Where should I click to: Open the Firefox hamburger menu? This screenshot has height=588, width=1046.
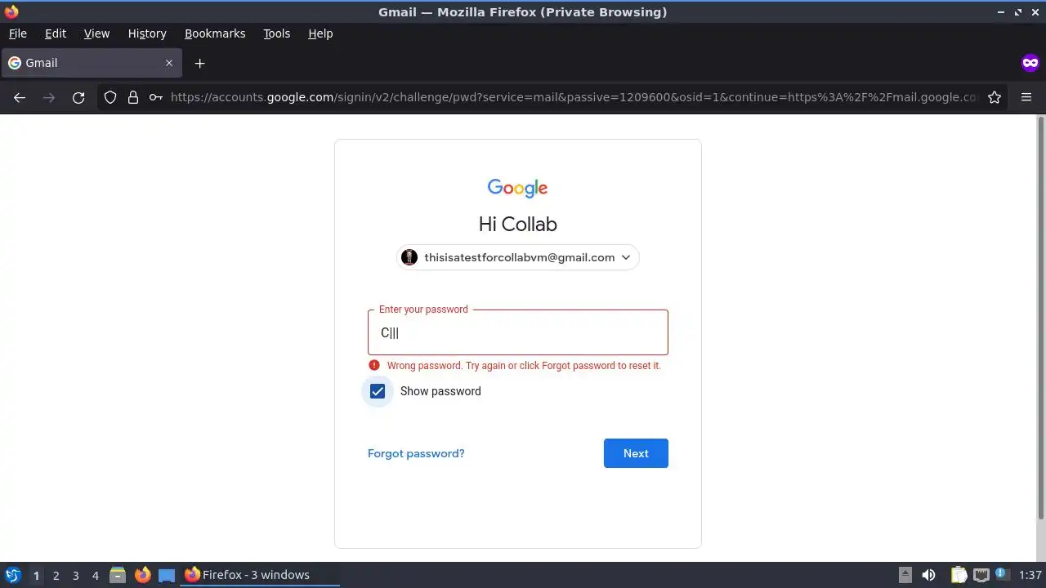(x=1026, y=97)
